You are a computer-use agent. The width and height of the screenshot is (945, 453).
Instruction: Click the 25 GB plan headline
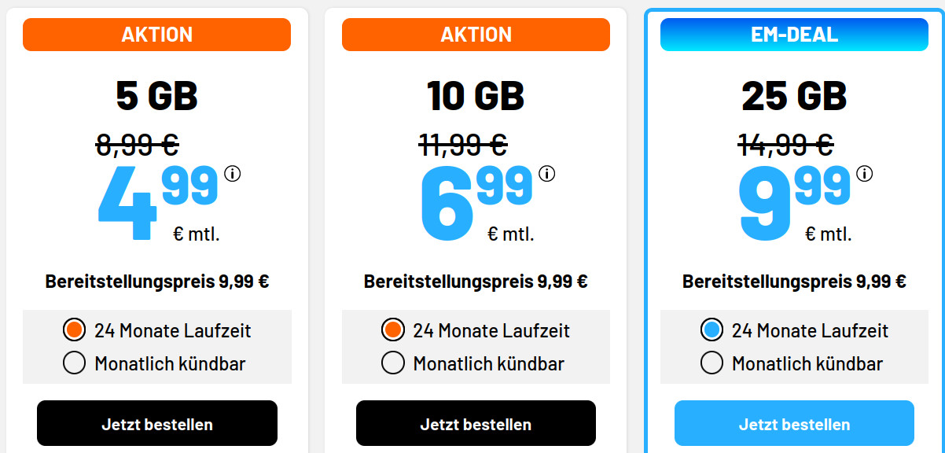click(793, 96)
